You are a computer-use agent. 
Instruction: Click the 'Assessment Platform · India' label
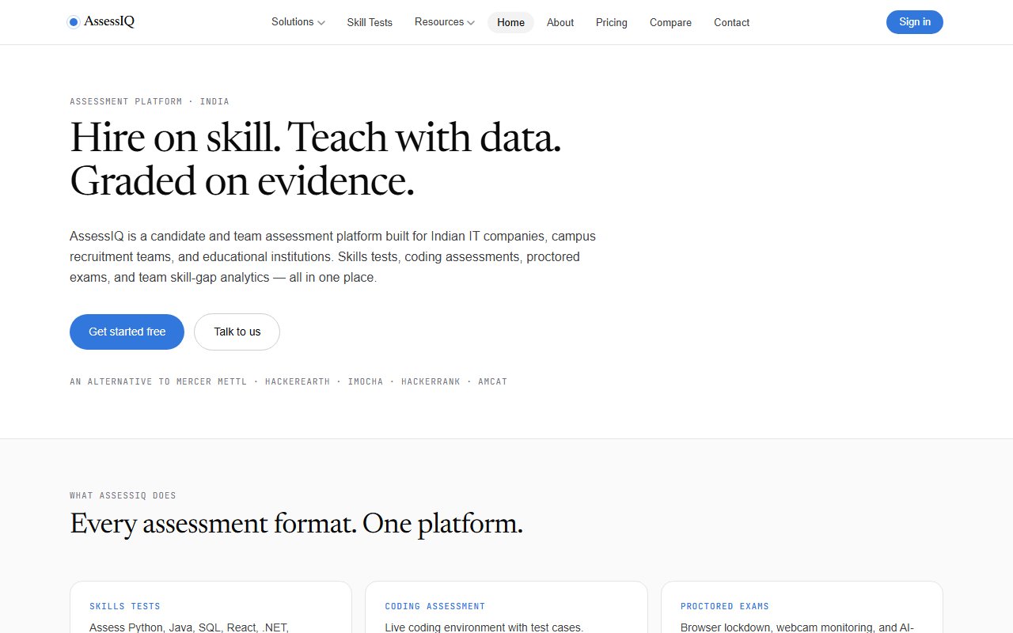click(x=150, y=101)
